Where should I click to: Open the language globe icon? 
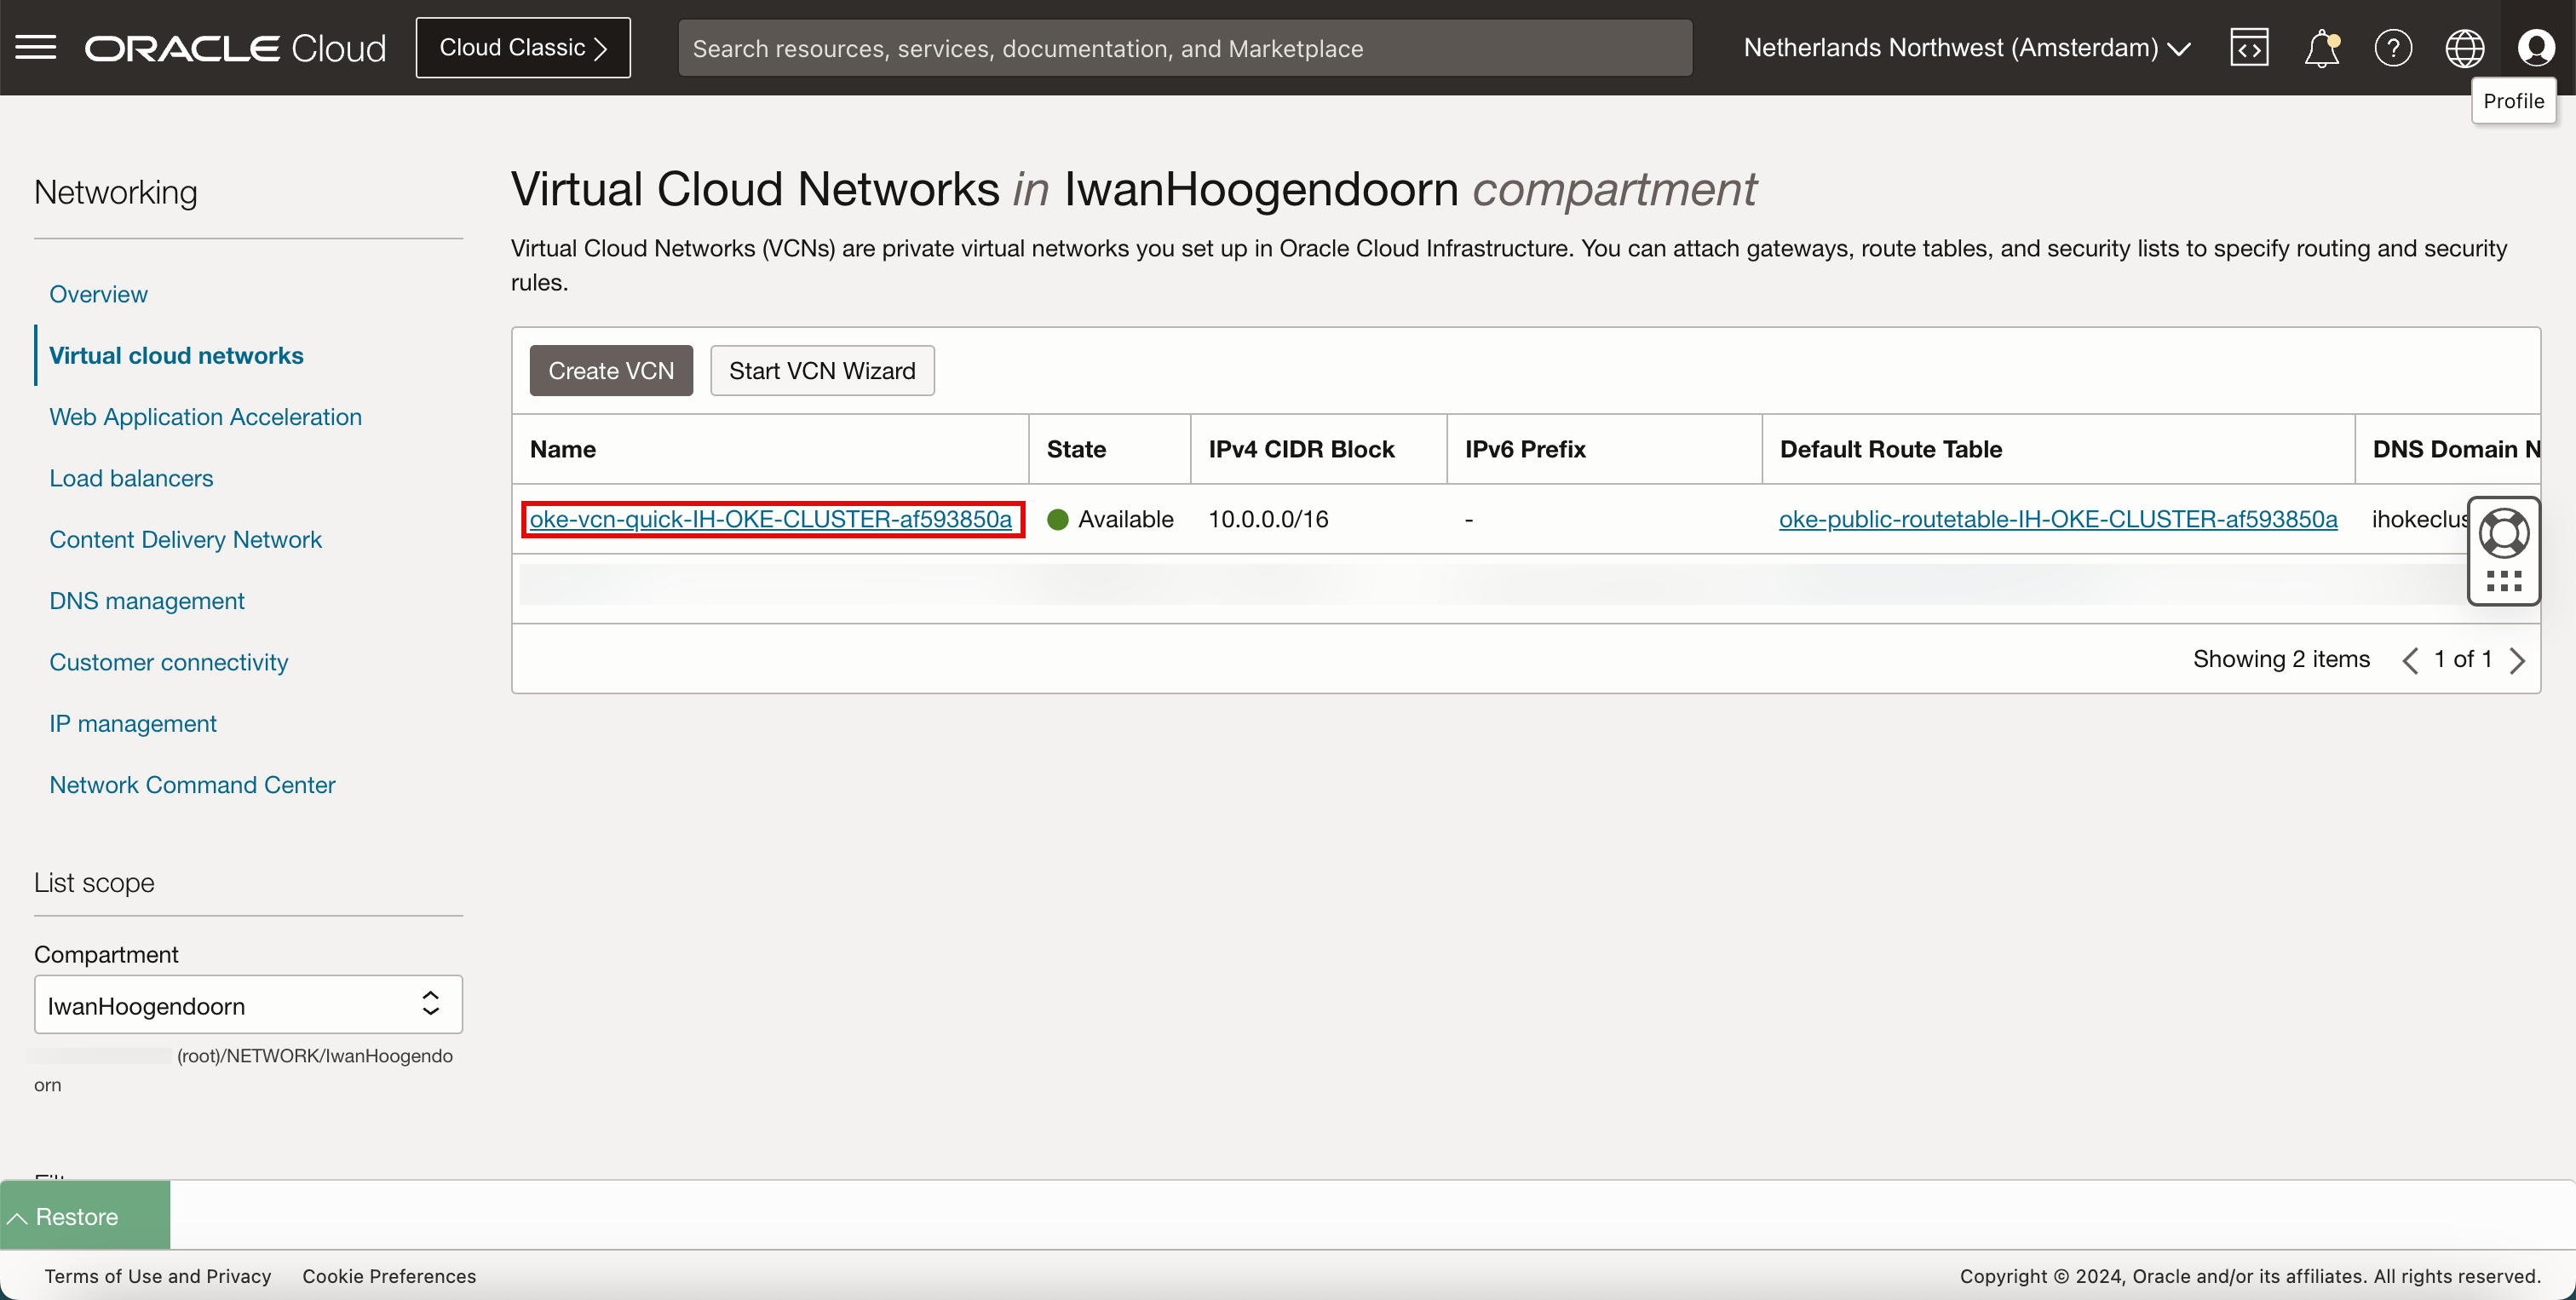pyautogui.click(x=2464, y=47)
